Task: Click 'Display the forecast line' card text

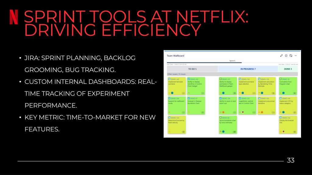Action: (286, 122)
